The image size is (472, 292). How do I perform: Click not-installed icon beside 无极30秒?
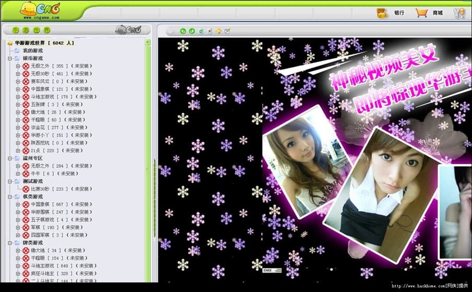[26, 74]
